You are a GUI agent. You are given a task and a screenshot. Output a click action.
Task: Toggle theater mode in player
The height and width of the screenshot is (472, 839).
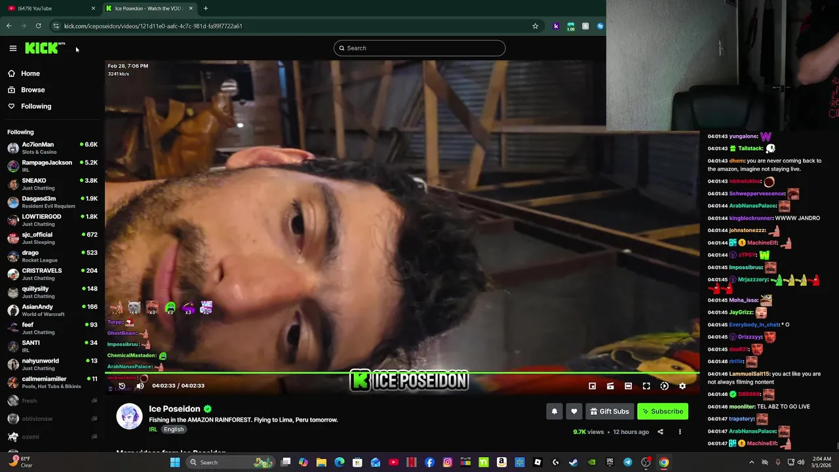(628, 386)
